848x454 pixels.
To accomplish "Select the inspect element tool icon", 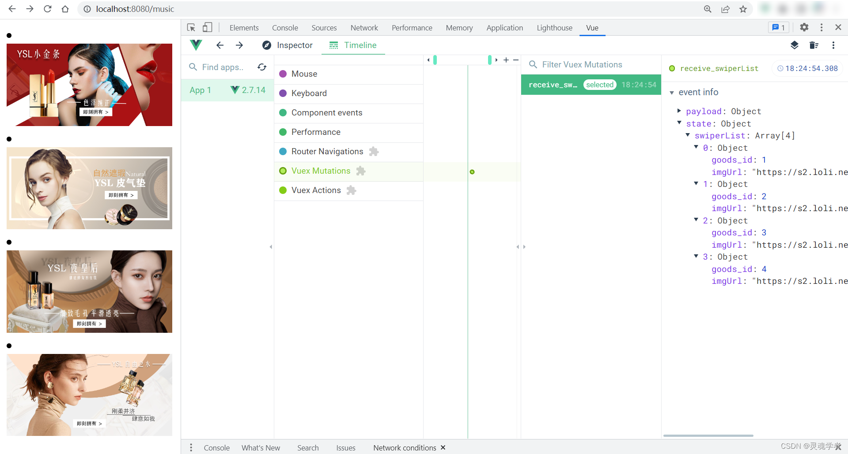I will [191, 27].
